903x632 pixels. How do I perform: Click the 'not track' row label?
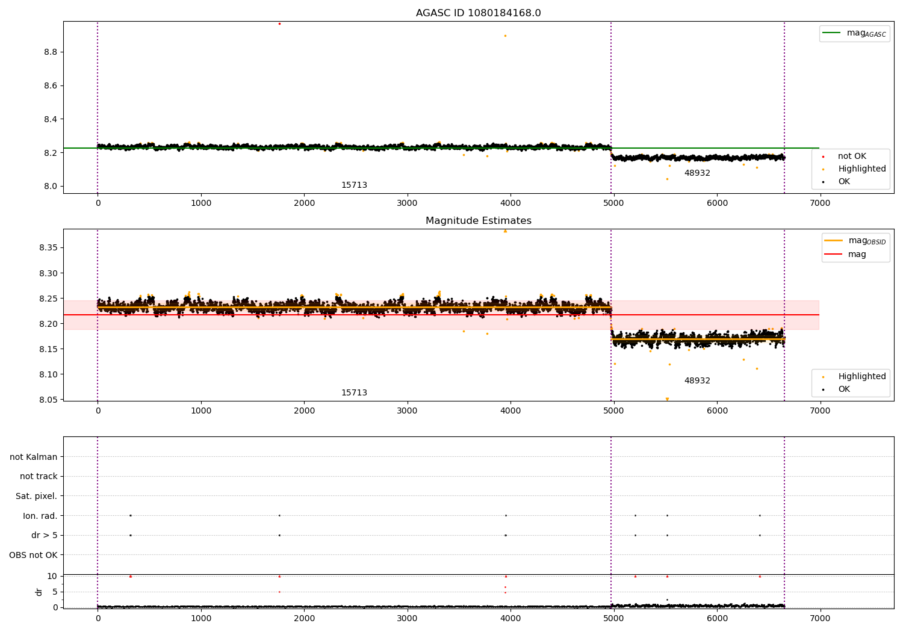(x=39, y=477)
